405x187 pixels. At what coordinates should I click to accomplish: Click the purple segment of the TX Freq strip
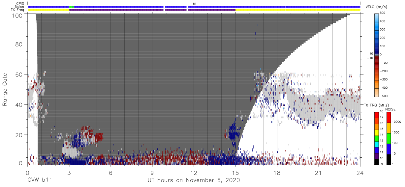[x=152, y=10]
